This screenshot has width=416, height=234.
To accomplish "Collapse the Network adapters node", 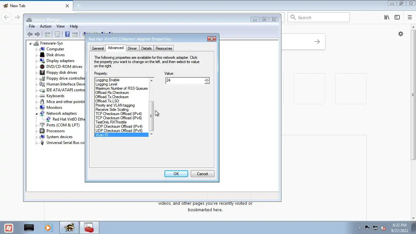I will click(x=36, y=113).
